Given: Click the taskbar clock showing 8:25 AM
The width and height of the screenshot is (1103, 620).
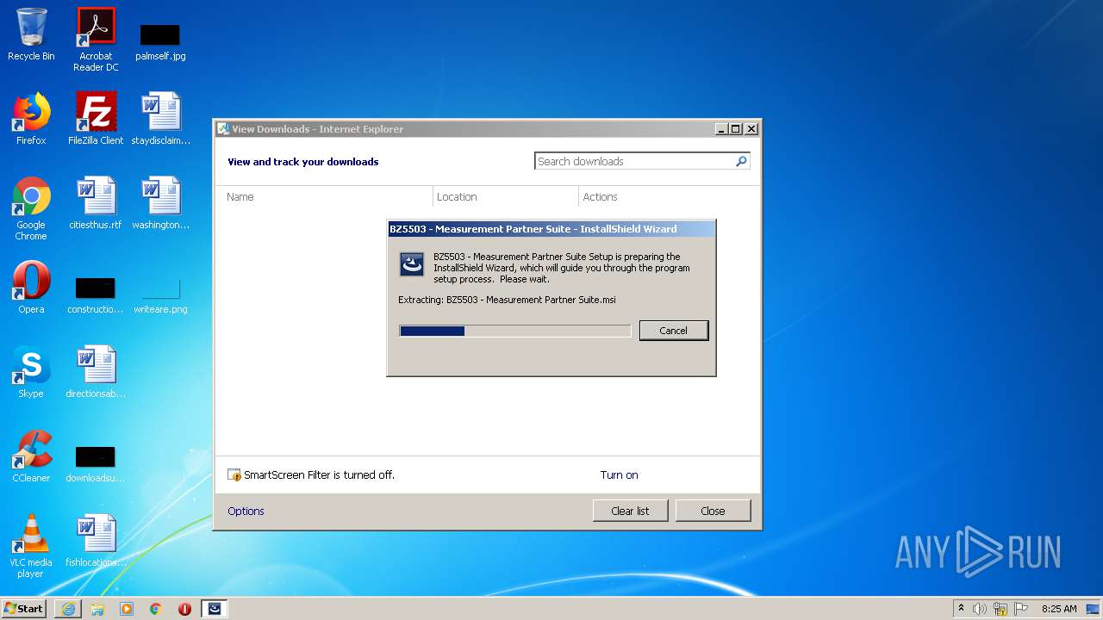Looking at the screenshot, I should pyautogui.click(x=1059, y=609).
